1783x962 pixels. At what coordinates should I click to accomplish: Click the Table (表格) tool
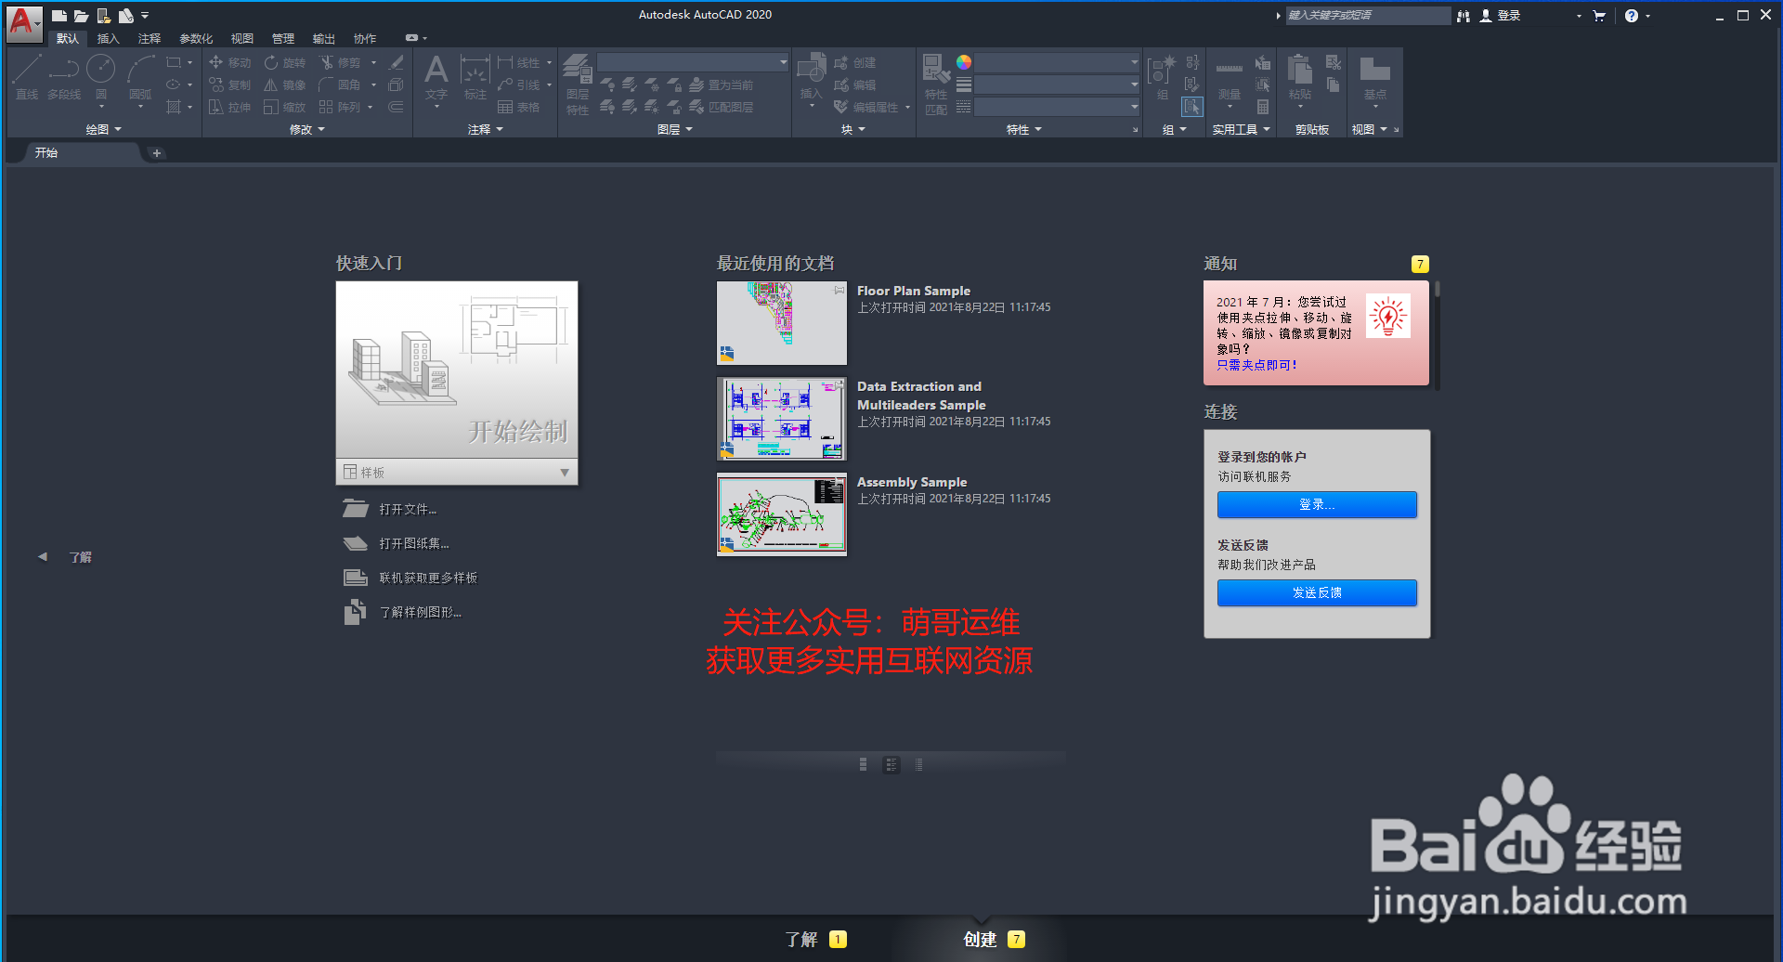click(518, 107)
